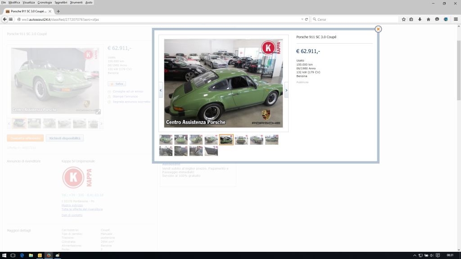Open Task View from the taskbar

[x=13, y=255]
